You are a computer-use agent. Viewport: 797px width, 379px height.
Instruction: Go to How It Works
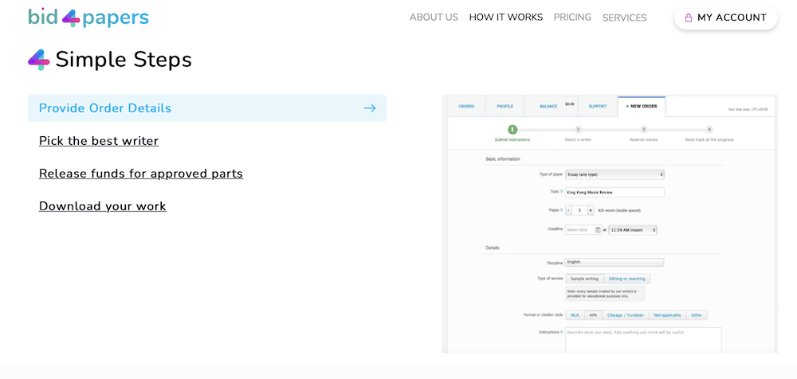tap(506, 18)
